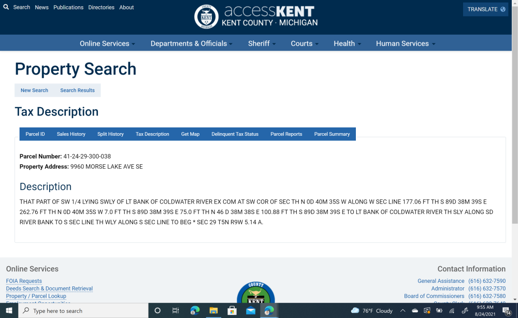Click the search magnifier icon in top bar
The width and height of the screenshot is (518, 318).
pos(6,7)
